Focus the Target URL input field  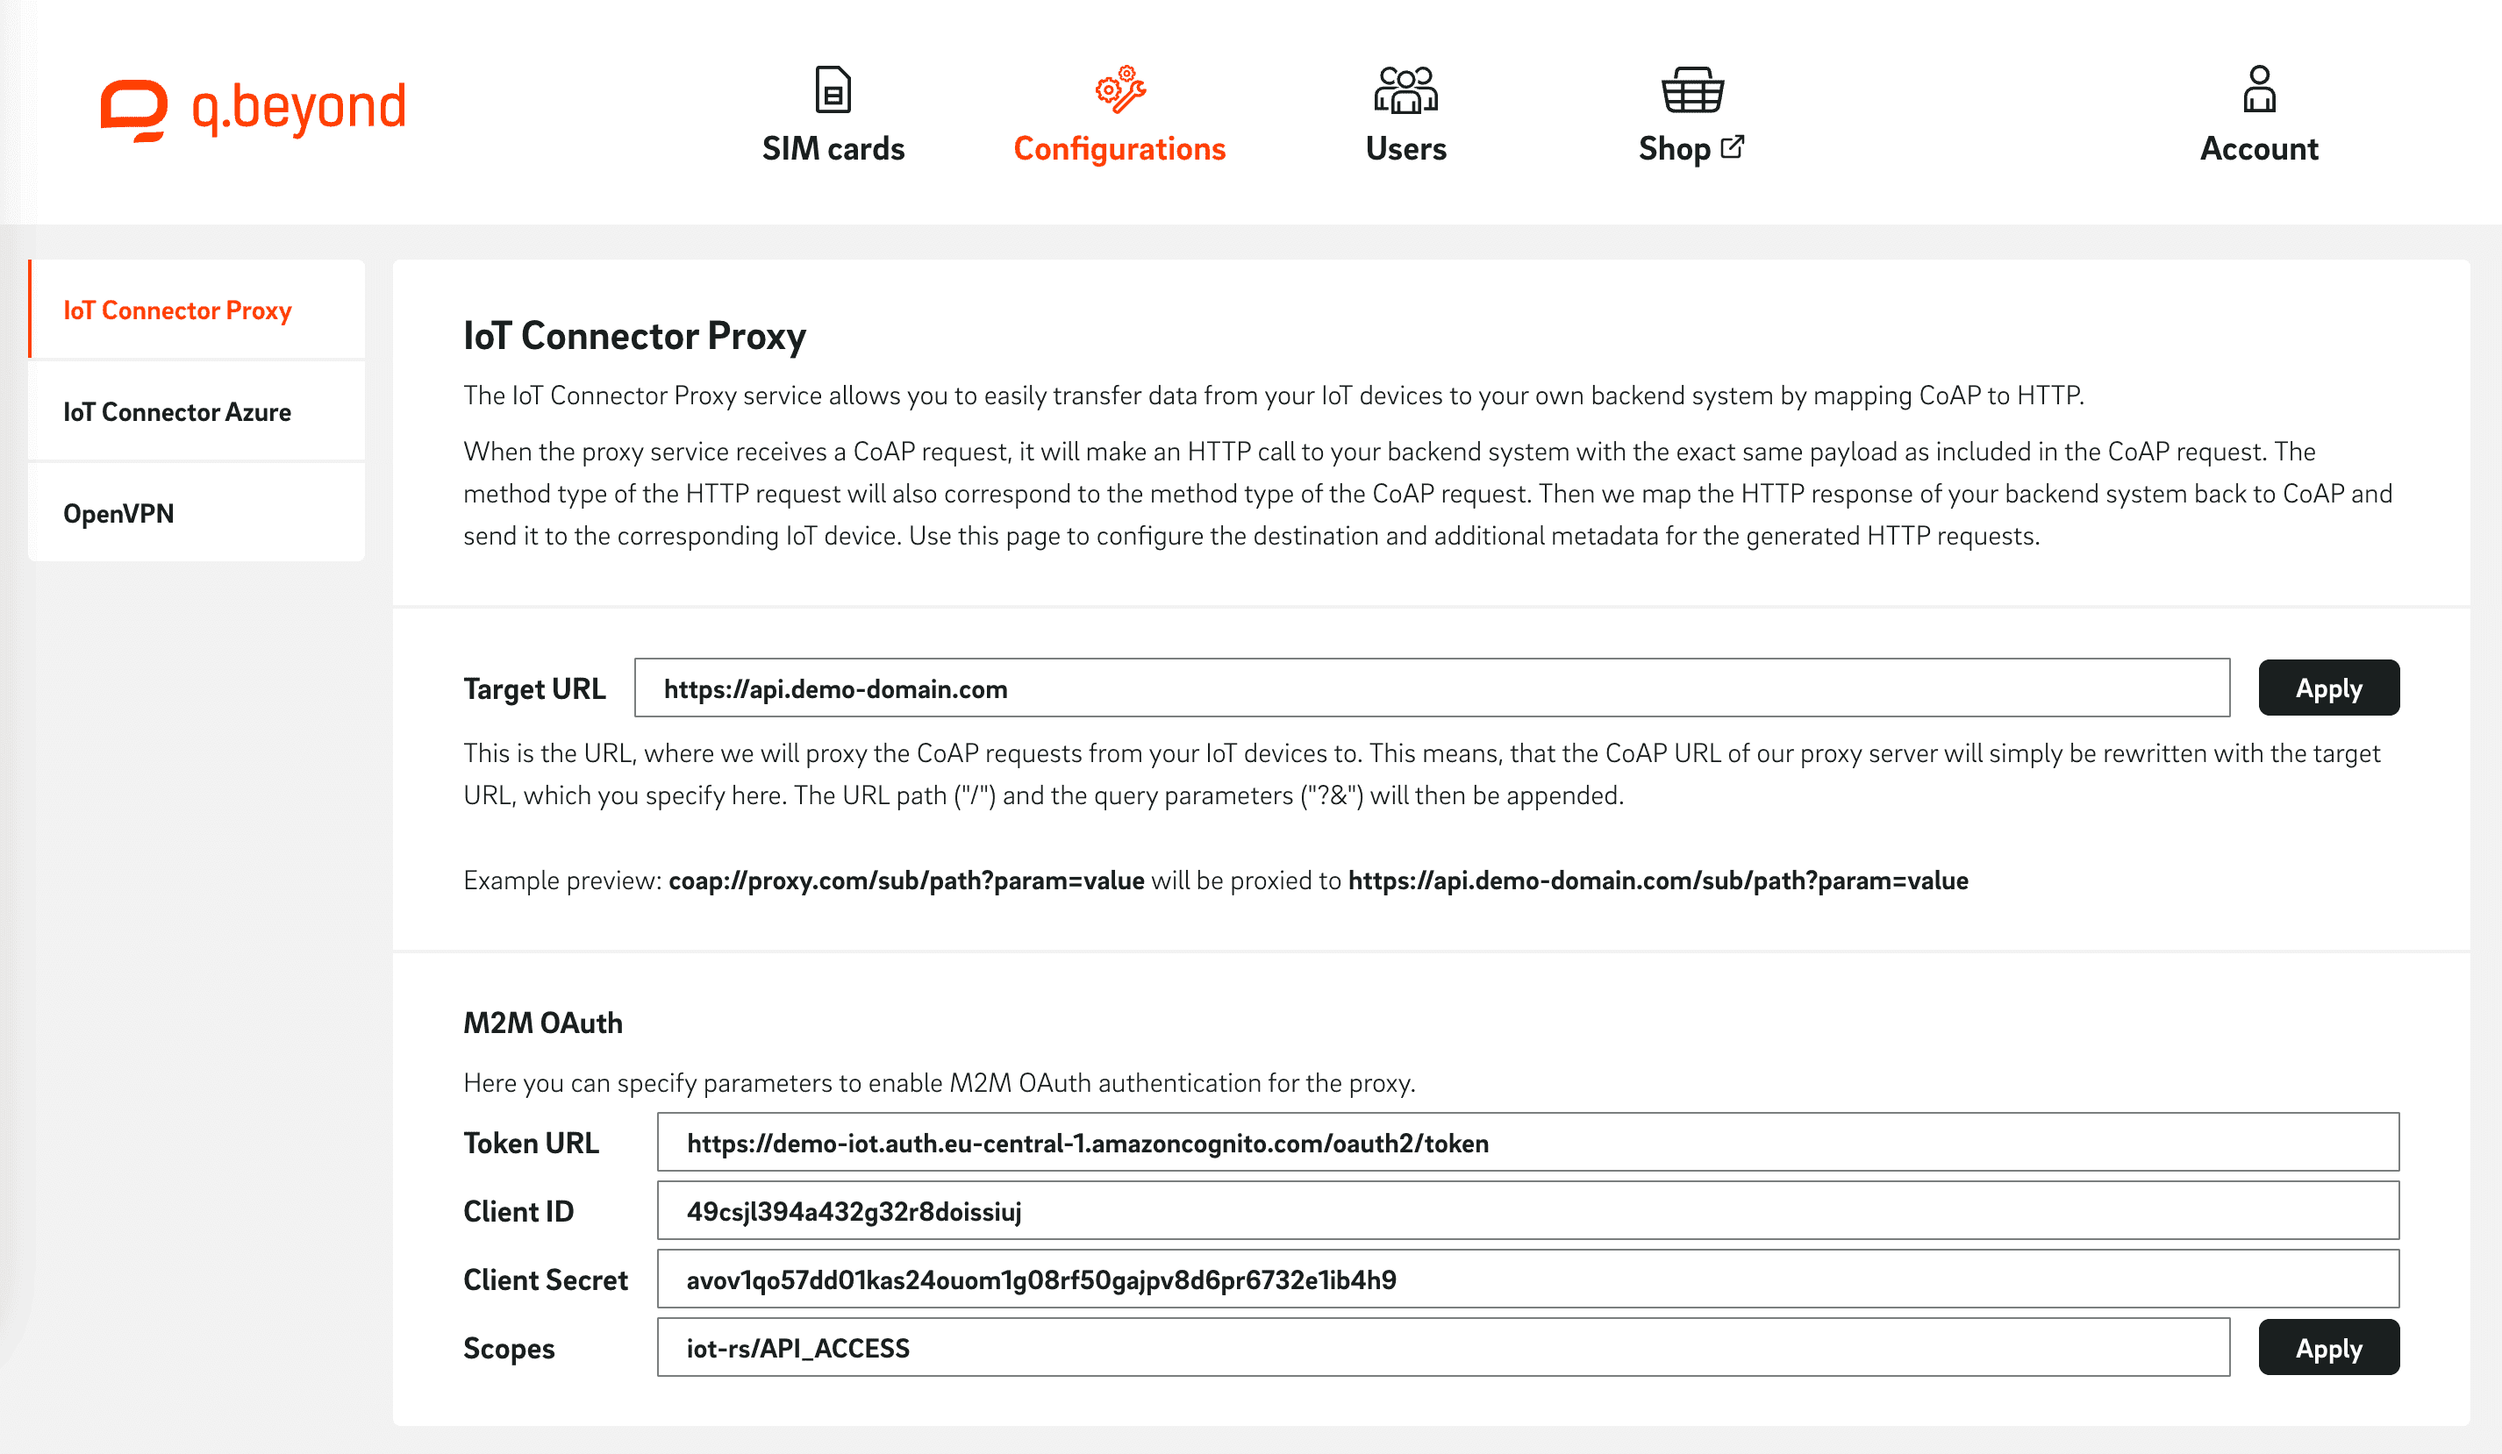tap(1431, 688)
